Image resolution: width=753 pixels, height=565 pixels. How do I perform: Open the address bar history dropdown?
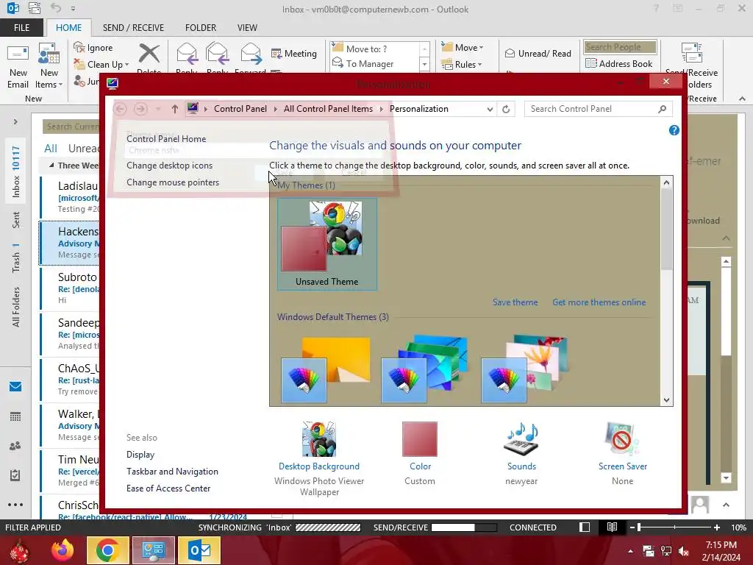coord(490,109)
